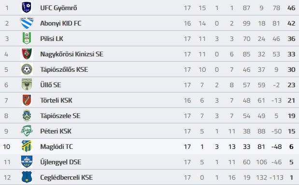The width and height of the screenshot is (299, 185).
Task: Select the Ceglédberceli KSE team name
Action: click(x=66, y=177)
